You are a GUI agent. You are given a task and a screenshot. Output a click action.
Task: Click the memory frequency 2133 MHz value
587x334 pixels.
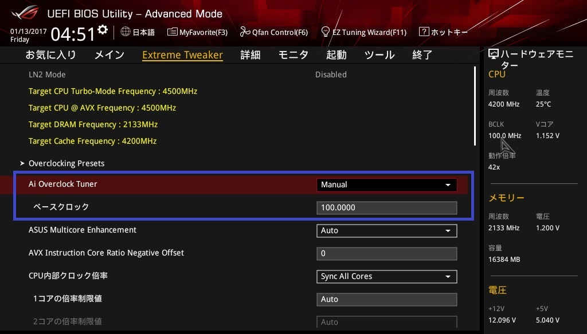pyautogui.click(x=503, y=228)
